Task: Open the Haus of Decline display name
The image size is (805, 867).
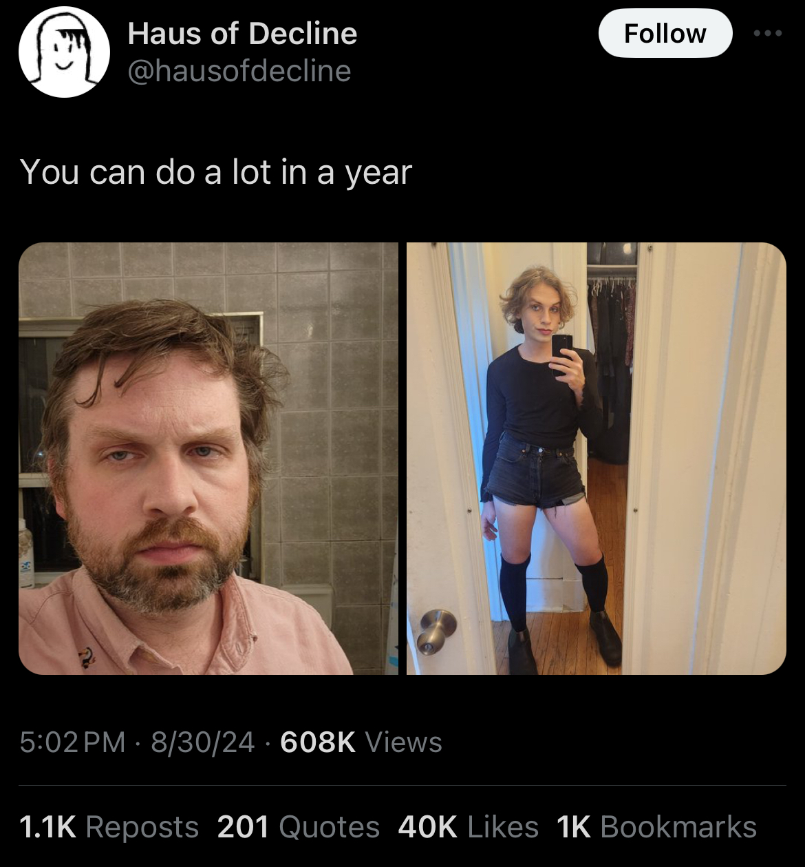Action: pos(242,33)
